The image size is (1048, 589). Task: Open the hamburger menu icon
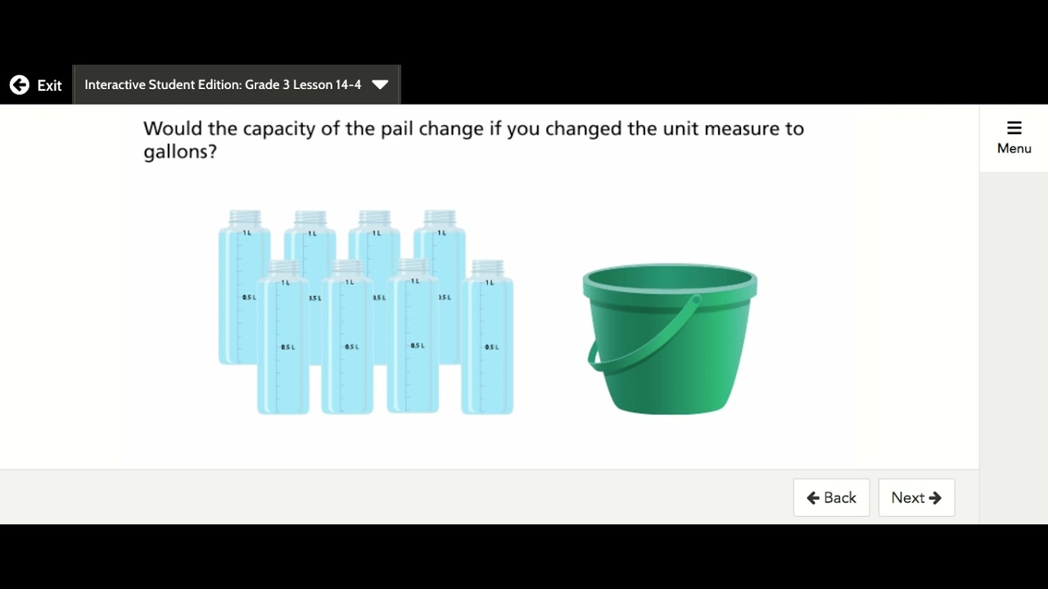[1014, 128]
